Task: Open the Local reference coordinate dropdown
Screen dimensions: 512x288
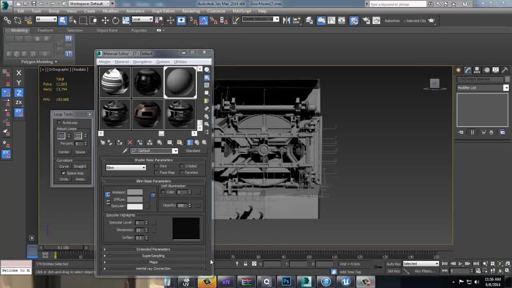Action: [142, 19]
